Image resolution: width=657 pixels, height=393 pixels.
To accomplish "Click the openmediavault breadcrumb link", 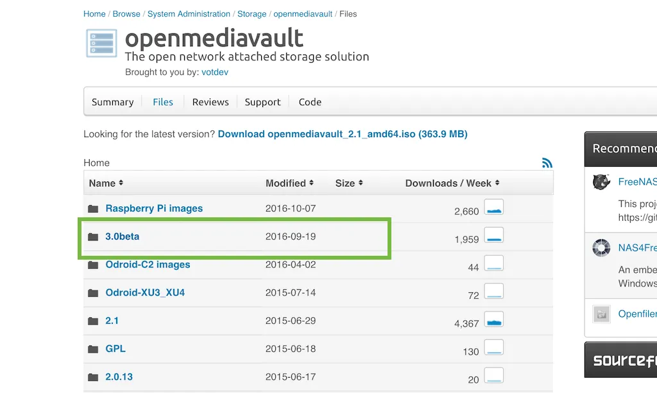I will pyautogui.click(x=303, y=14).
